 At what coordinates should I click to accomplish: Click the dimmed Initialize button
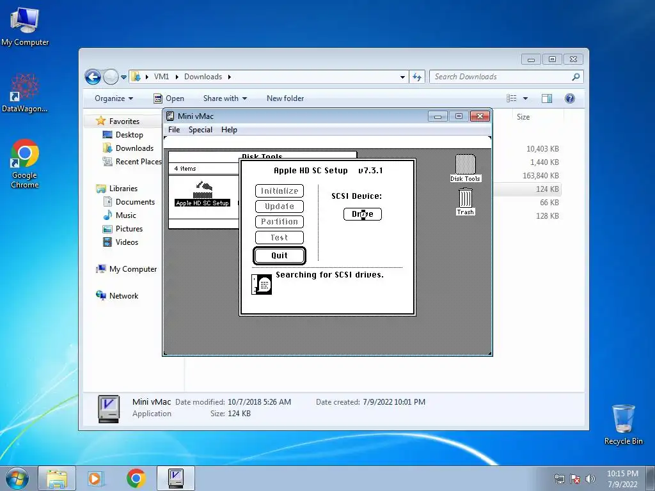[x=280, y=191]
